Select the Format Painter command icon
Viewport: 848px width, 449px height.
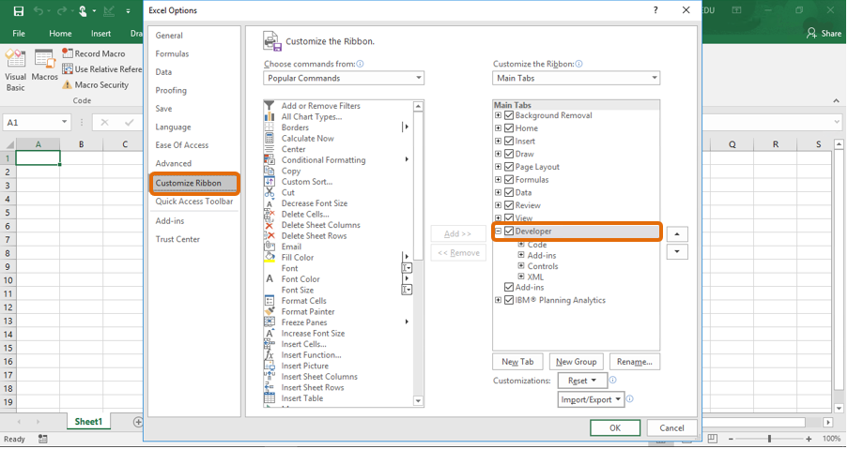[270, 311]
